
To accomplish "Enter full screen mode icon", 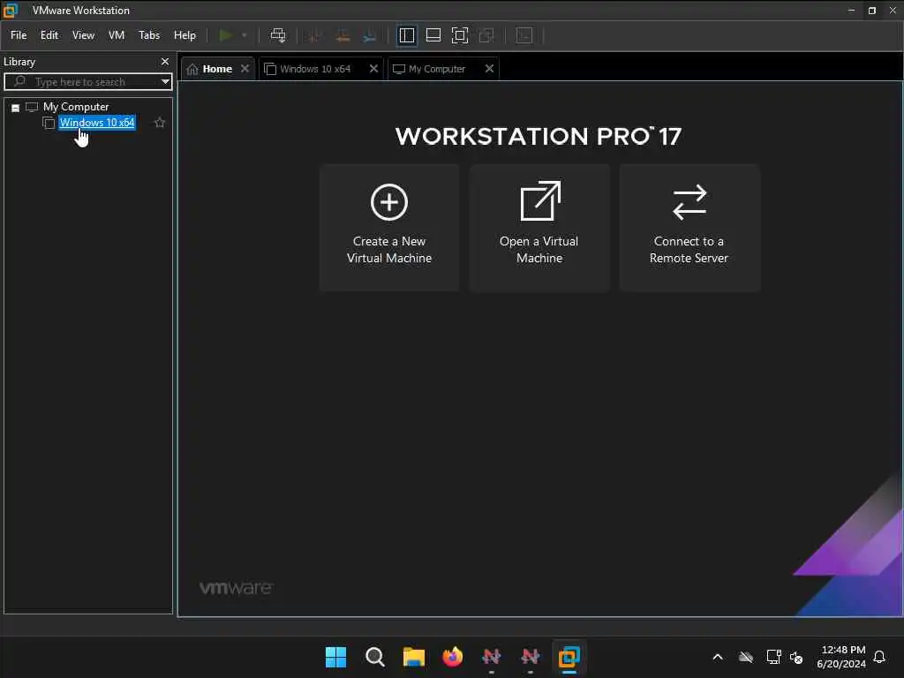I will (459, 35).
